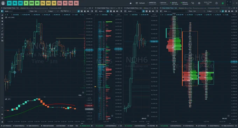Open the dxFeed connection status
The width and height of the screenshot is (238, 128).
[x=174, y=3]
